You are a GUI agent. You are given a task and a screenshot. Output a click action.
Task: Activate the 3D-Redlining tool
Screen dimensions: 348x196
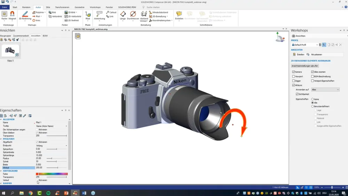pos(25,16)
